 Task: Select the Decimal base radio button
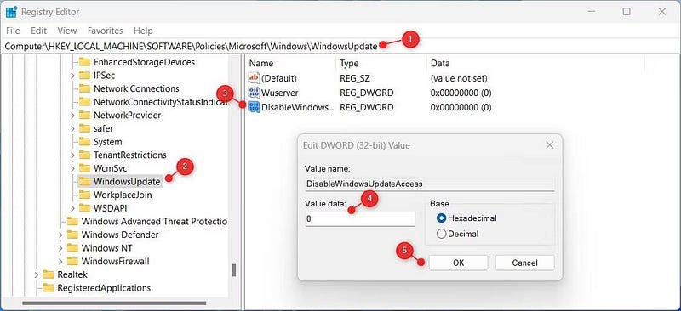[x=442, y=234]
